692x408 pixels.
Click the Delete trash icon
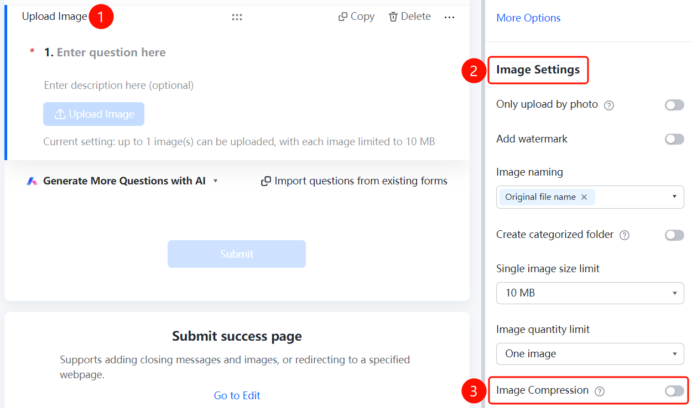[x=393, y=17]
